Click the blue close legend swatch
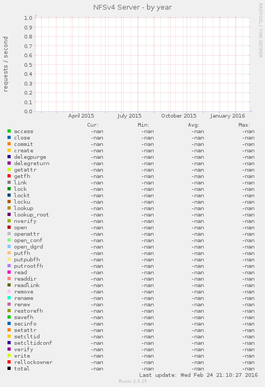The image size is (265, 387). (9, 137)
